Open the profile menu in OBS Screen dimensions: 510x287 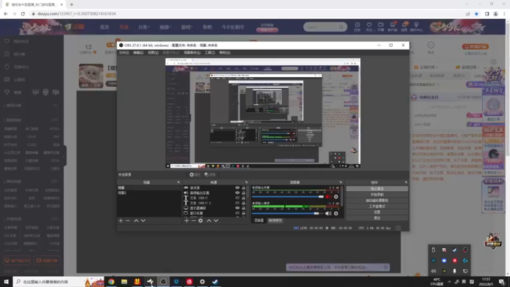pyautogui.click(x=171, y=52)
